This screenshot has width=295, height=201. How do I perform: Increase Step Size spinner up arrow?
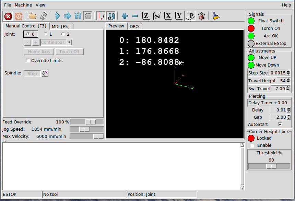pyautogui.click(x=288, y=72)
